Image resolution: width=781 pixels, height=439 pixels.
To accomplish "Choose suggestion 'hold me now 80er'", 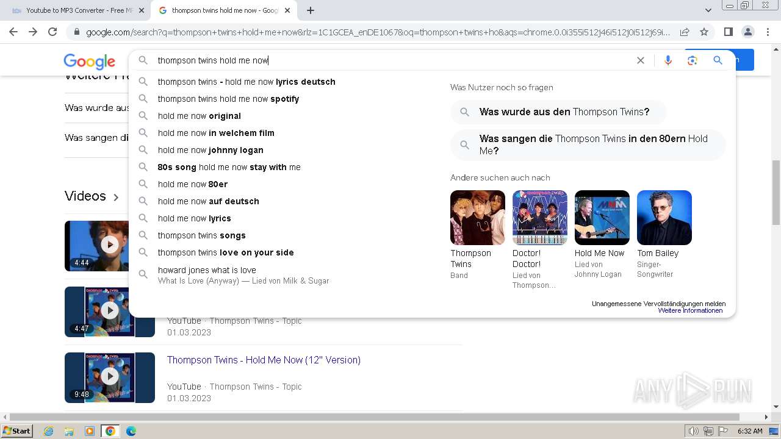I will 193,184.
